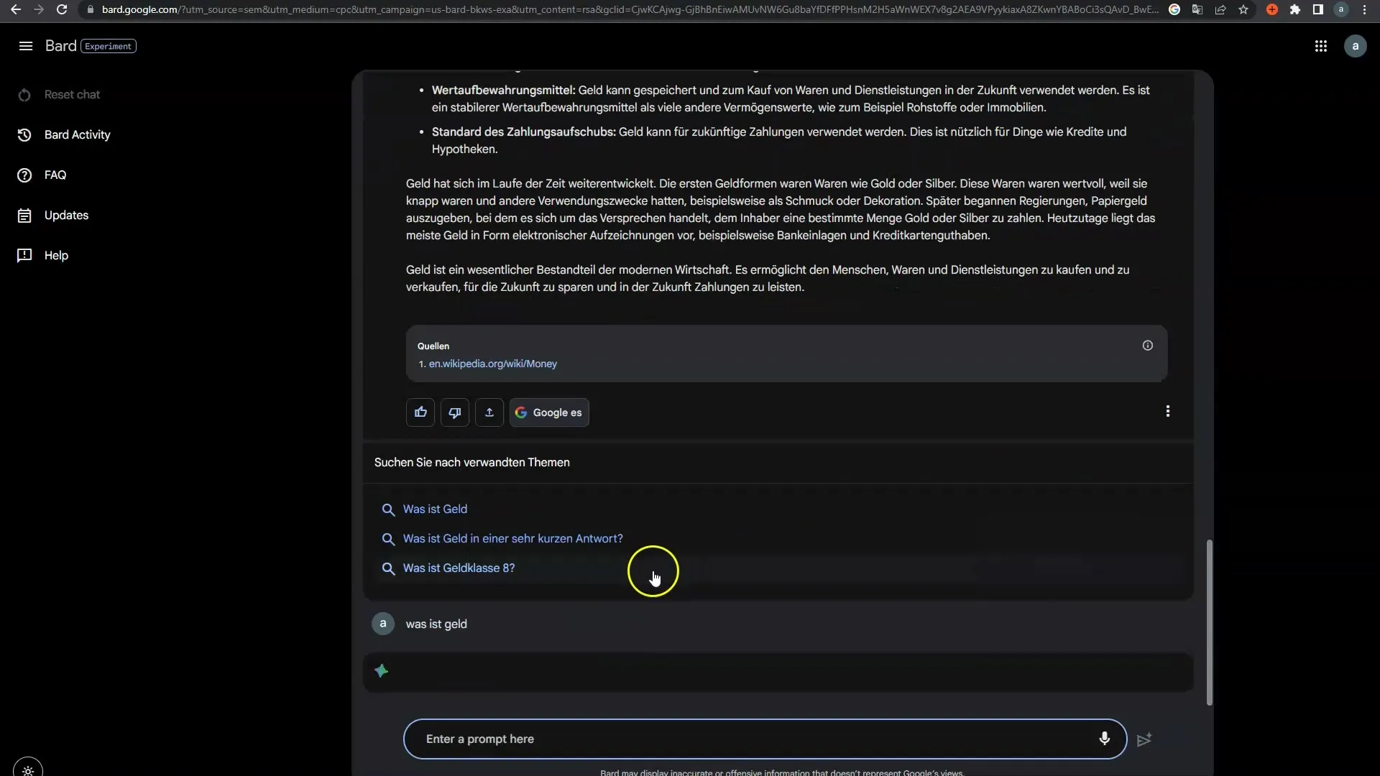Select the FAQ menu item
The width and height of the screenshot is (1380, 776).
[x=55, y=175]
